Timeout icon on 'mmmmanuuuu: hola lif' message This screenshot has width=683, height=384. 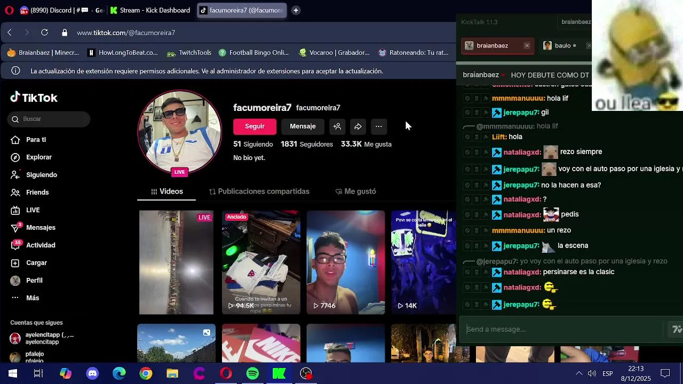pos(476,99)
